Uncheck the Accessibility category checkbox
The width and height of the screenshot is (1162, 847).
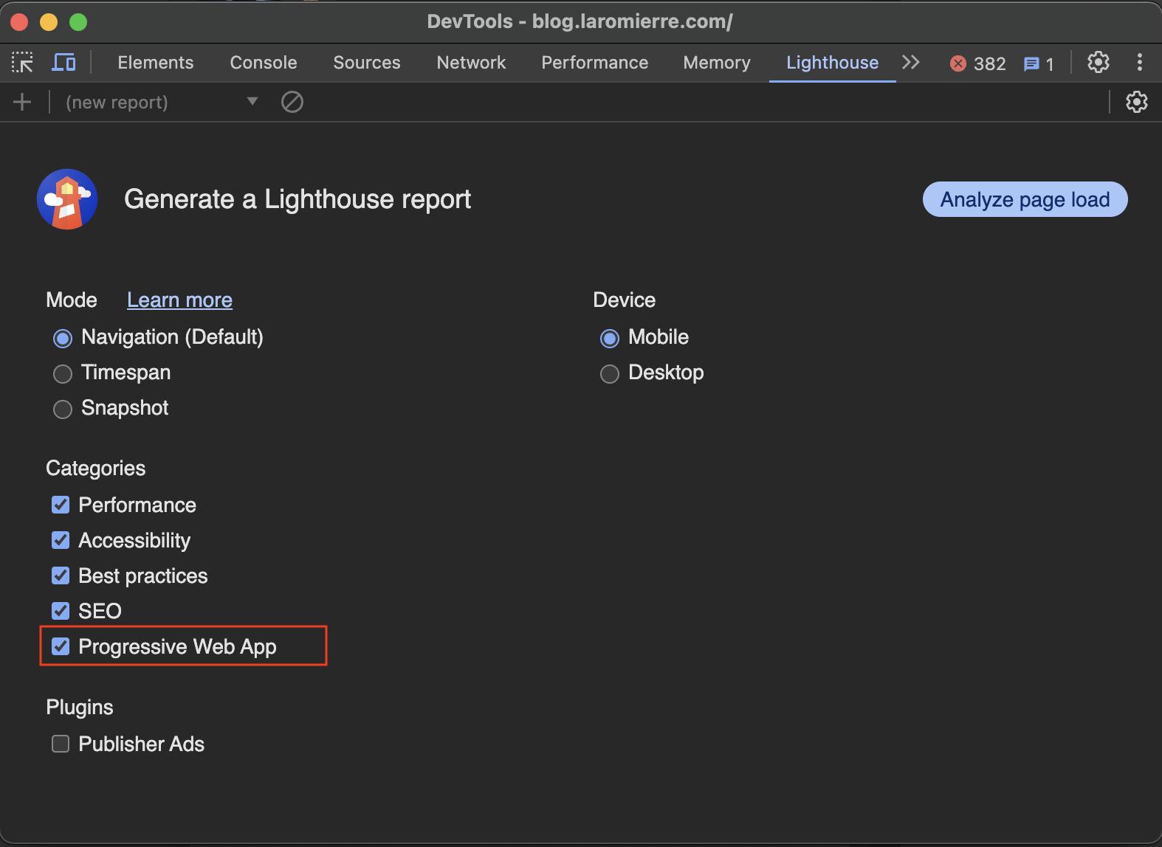pos(61,540)
